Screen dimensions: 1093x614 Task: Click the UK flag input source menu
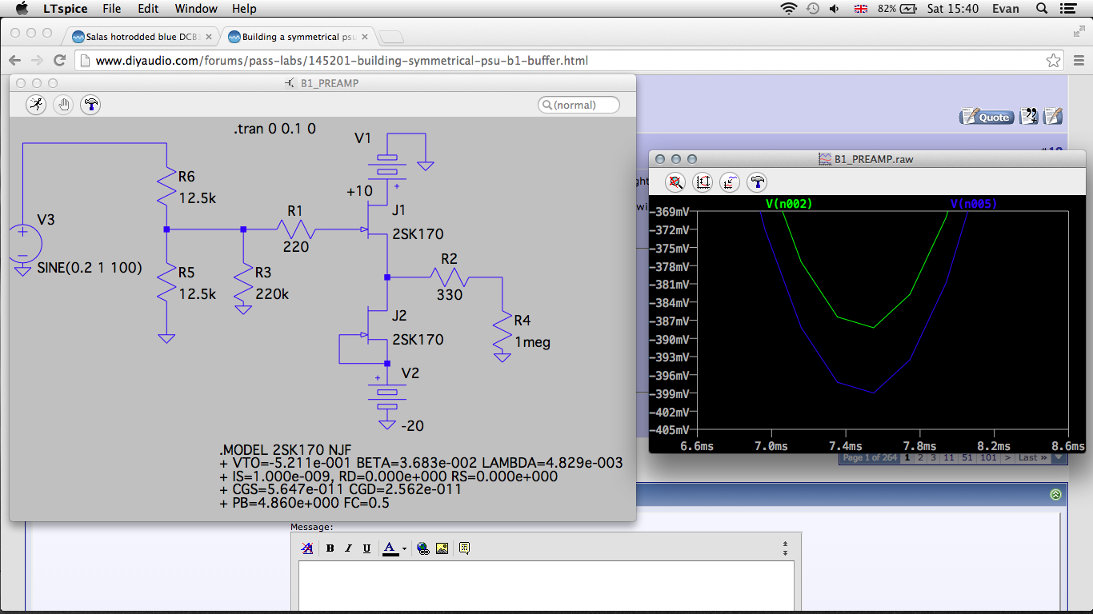pyautogui.click(x=861, y=9)
